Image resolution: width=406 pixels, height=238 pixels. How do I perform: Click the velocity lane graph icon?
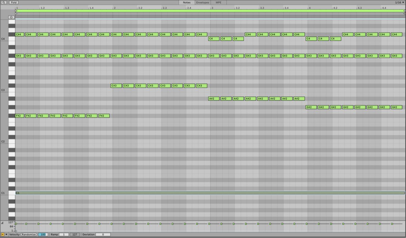(x=3, y=223)
